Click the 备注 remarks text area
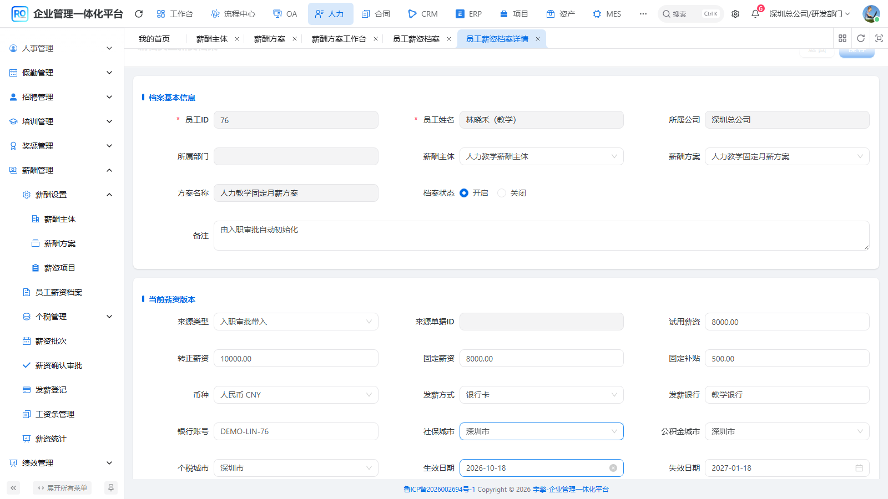 (x=541, y=236)
